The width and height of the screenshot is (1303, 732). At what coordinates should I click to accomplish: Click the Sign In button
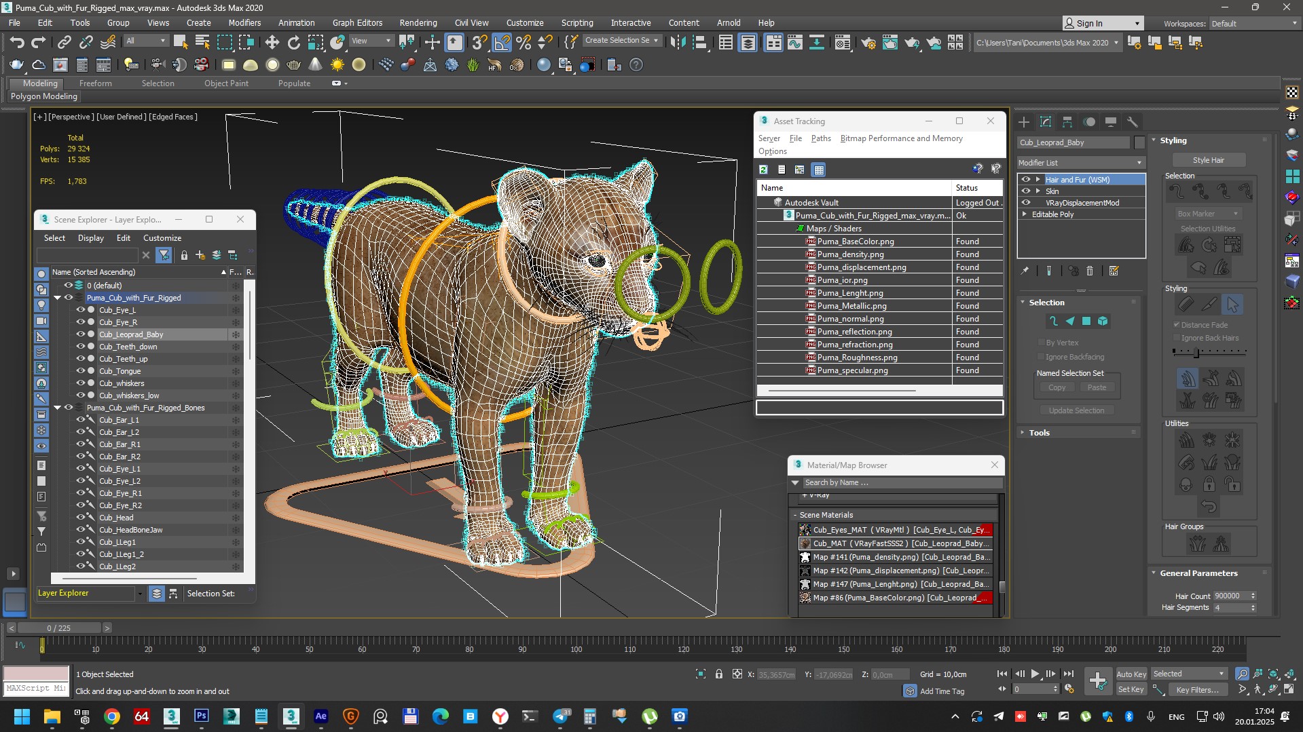pos(1103,23)
